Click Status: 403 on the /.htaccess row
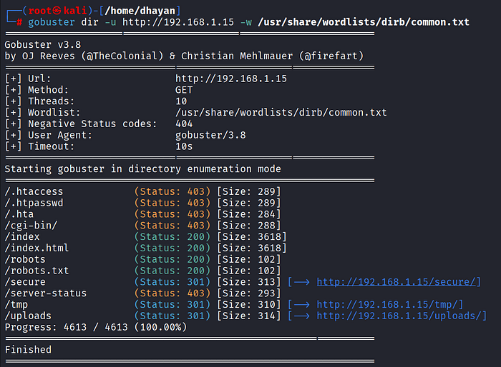 click(172, 191)
